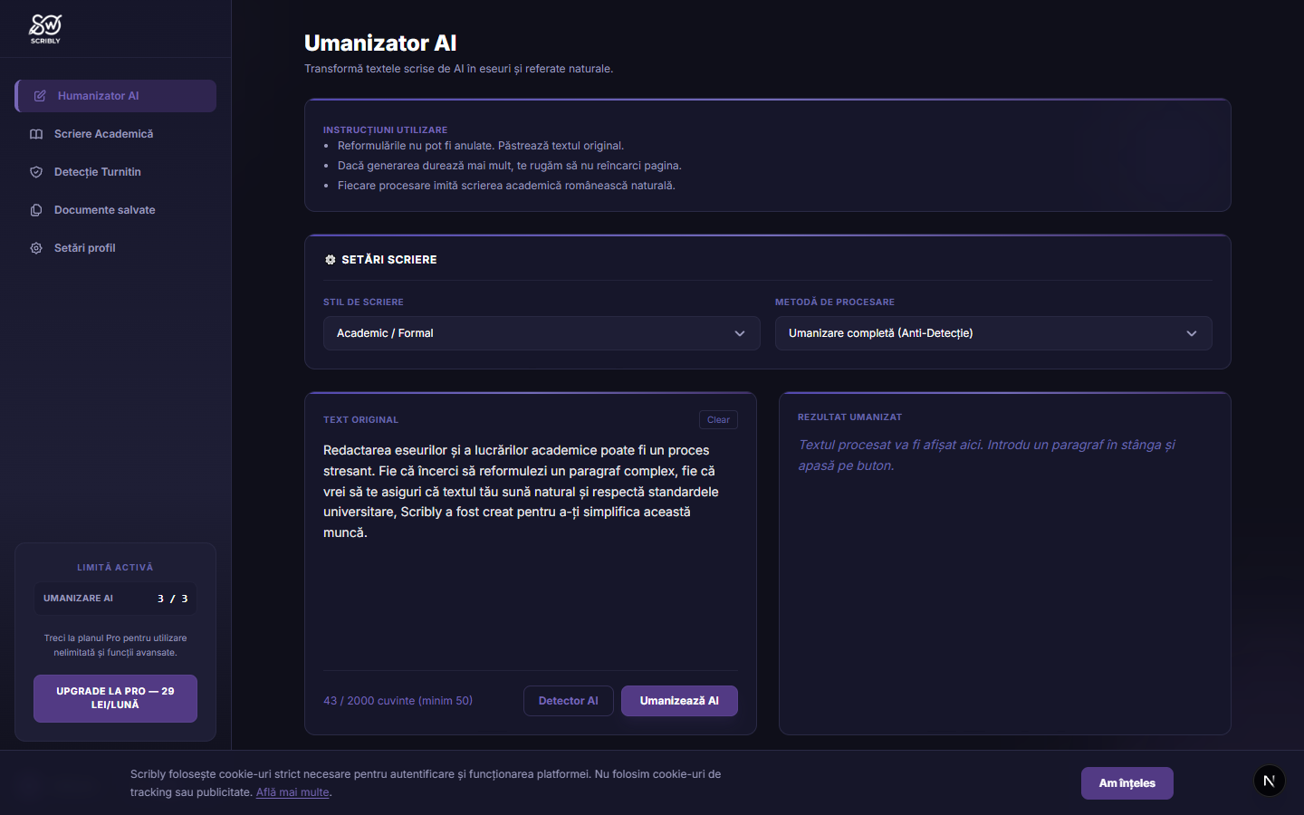The height and width of the screenshot is (815, 1304).
Task: Click inside the Text Original textarea
Action: pyautogui.click(x=531, y=552)
